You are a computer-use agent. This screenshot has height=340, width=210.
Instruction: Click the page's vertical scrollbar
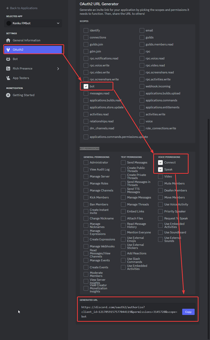[208, 210]
